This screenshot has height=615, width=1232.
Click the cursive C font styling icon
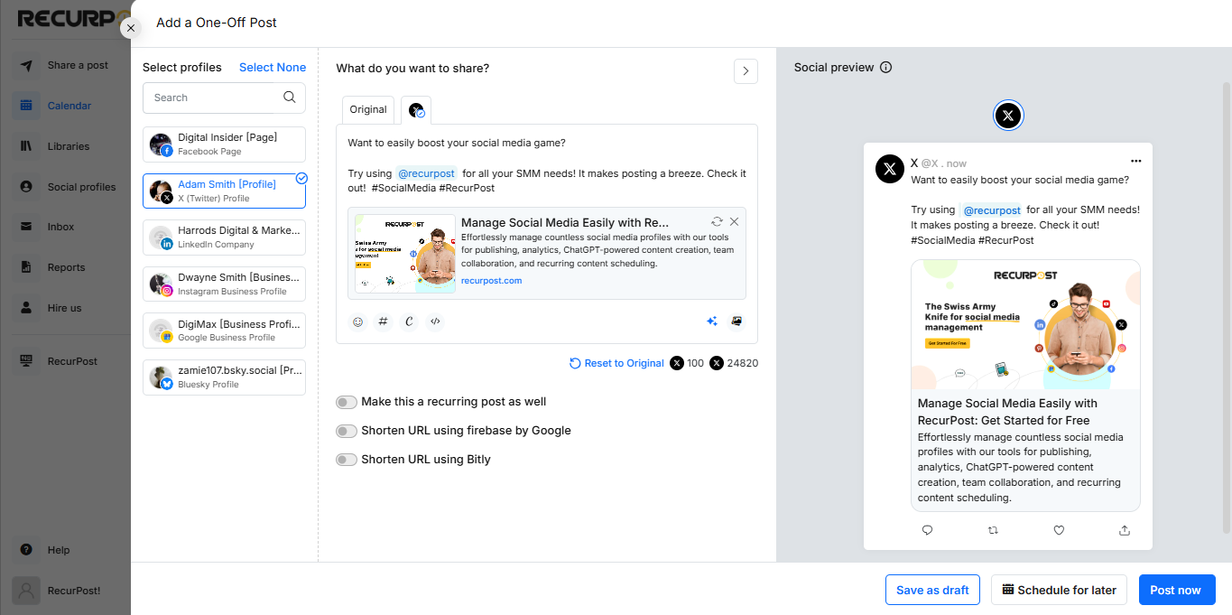(409, 321)
